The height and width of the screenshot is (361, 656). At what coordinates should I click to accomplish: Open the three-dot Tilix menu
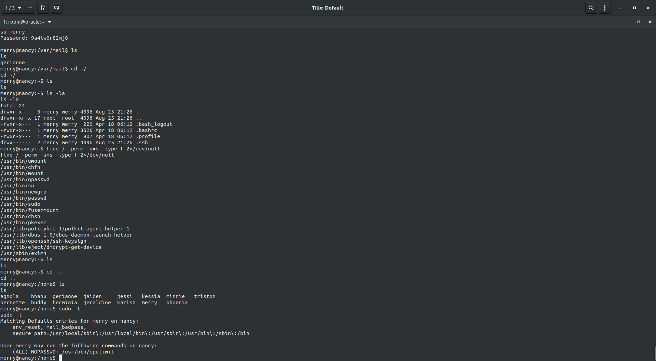[x=605, y=8]
